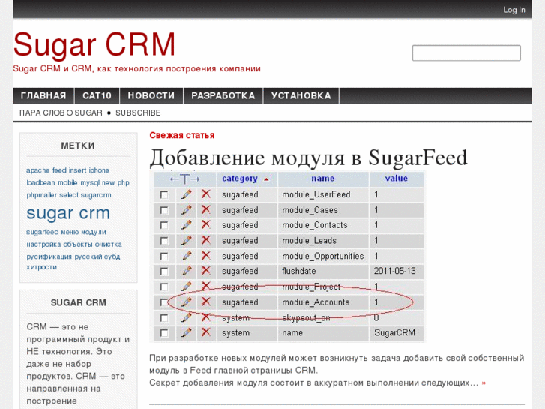Image resolution: width=545 pixels, height=409 pixels.
Task: Tick checkbox for module_Cases row
Action: (164, 211)
